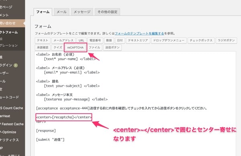The width and height of the screenshot is (241, 156).
Task: Click the URL tag button
Action: click(x=82, y=40)
